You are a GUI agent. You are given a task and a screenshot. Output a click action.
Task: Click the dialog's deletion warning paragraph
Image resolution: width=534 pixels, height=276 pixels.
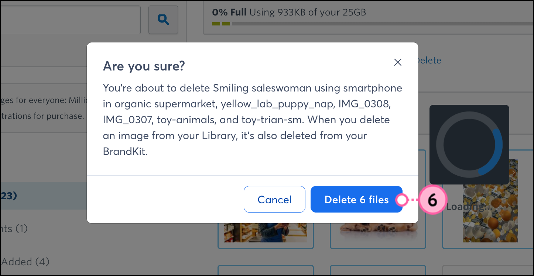coord(252,120)
